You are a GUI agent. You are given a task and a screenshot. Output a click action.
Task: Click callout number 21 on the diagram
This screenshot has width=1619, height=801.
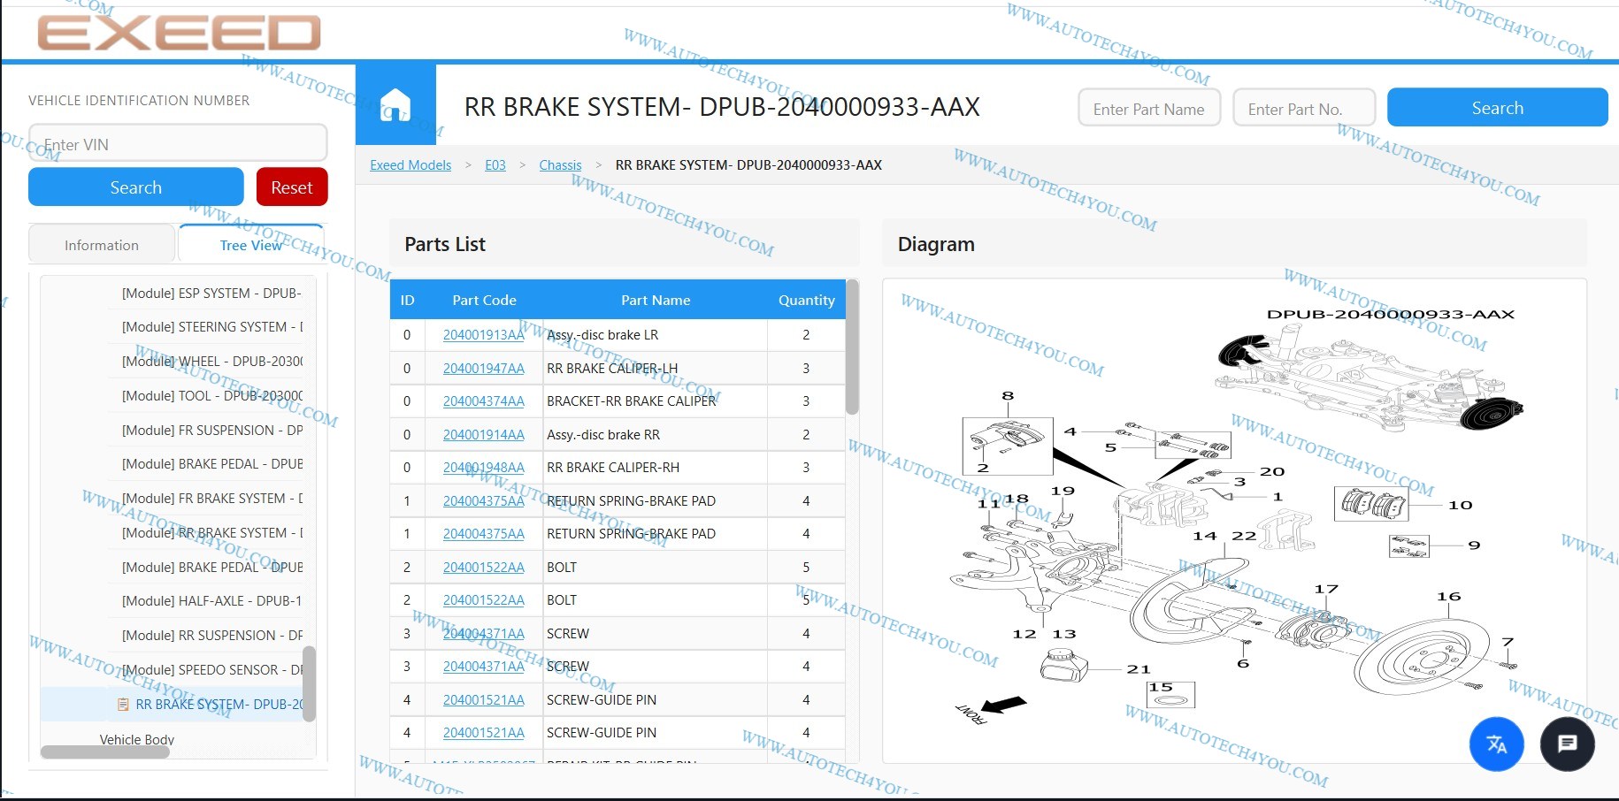(1139, 669)
